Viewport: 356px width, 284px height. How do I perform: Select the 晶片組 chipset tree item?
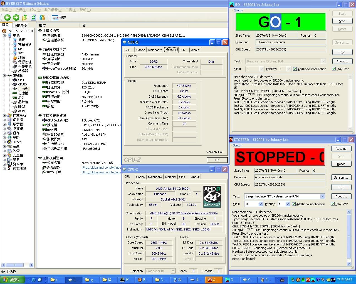click(23, 102)
